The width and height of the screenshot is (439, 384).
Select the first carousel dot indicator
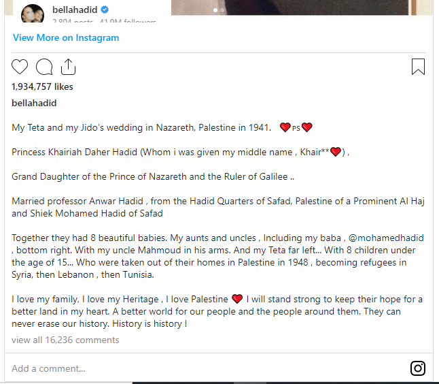click(216, 10)
